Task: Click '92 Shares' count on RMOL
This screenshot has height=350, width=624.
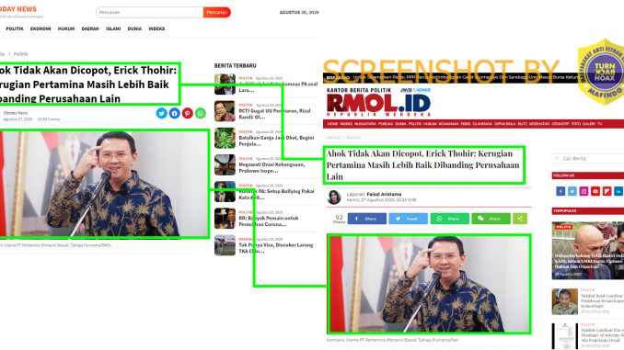Action: [x=339, y=219]
